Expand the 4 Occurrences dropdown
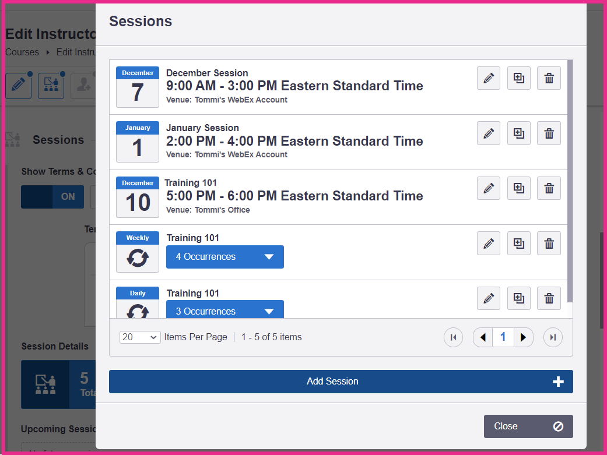 225,257
